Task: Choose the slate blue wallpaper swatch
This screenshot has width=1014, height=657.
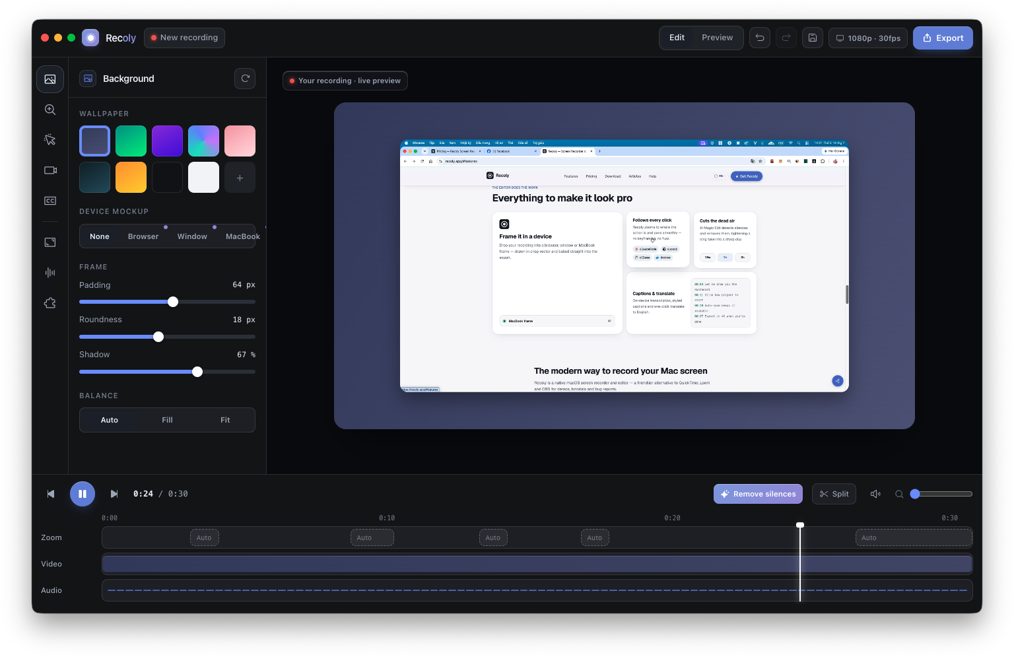Action: [95, 141]
